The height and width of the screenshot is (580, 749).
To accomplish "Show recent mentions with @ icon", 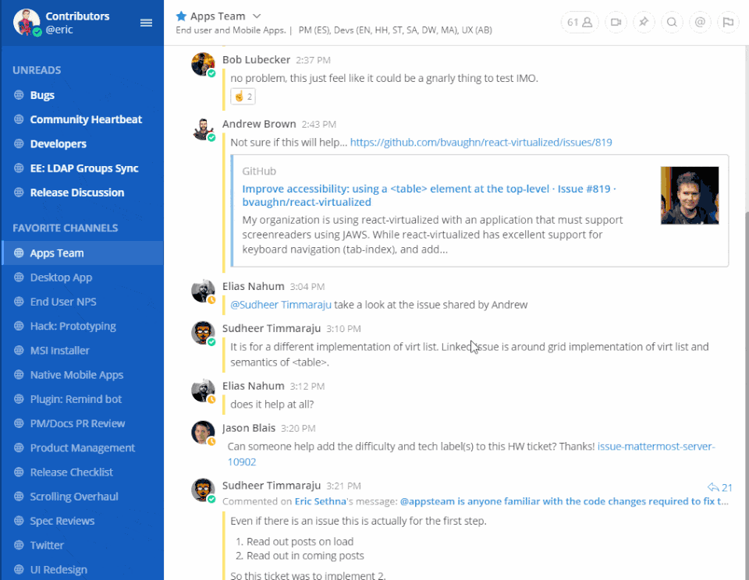I will click(x=700, y=22).
